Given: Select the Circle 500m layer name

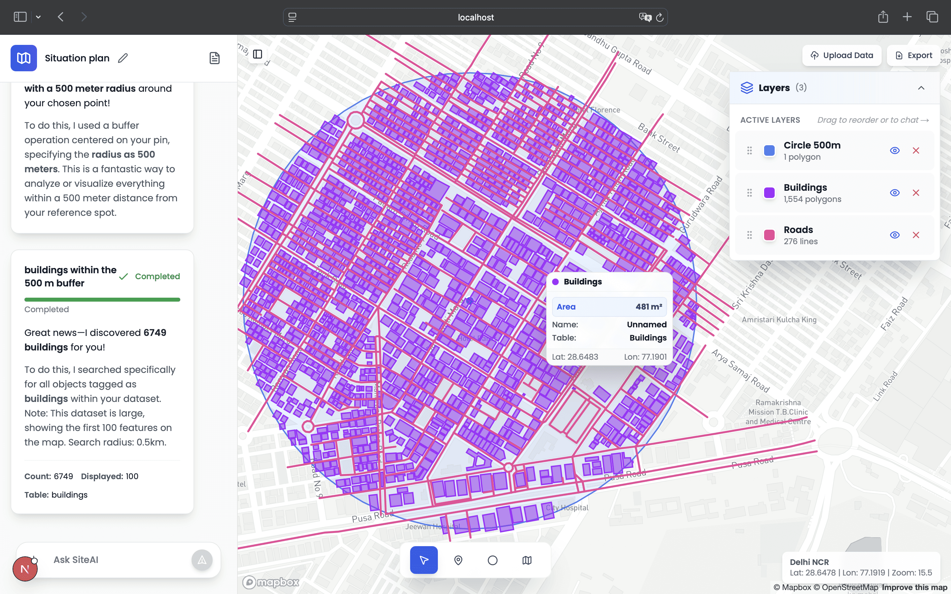Looking at the screenshot, I should click(x=812, y=145).
